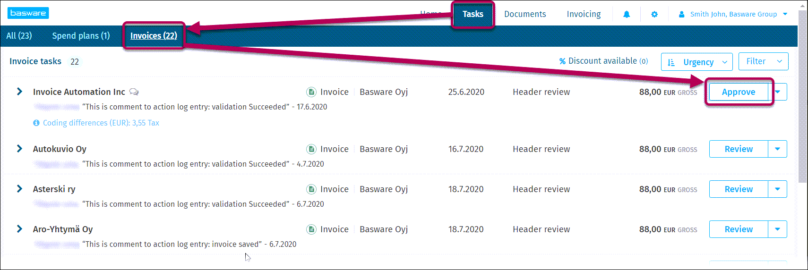Review the Autokuvio Oy invoice
808x270 pixels.
[x=739, y=149]
